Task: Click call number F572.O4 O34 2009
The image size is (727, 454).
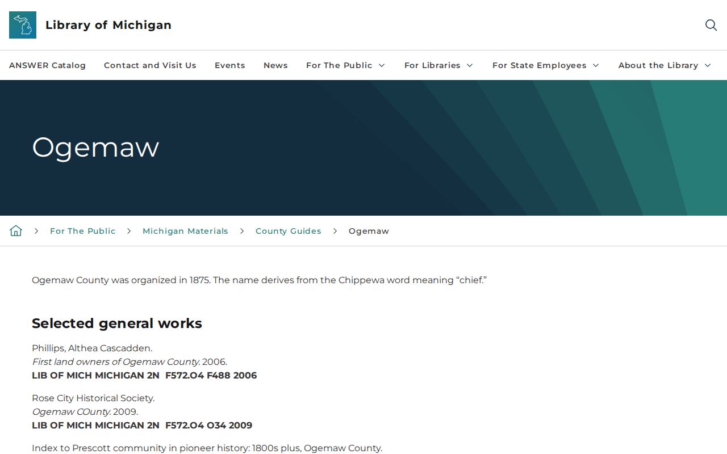Action: point(209,425)
